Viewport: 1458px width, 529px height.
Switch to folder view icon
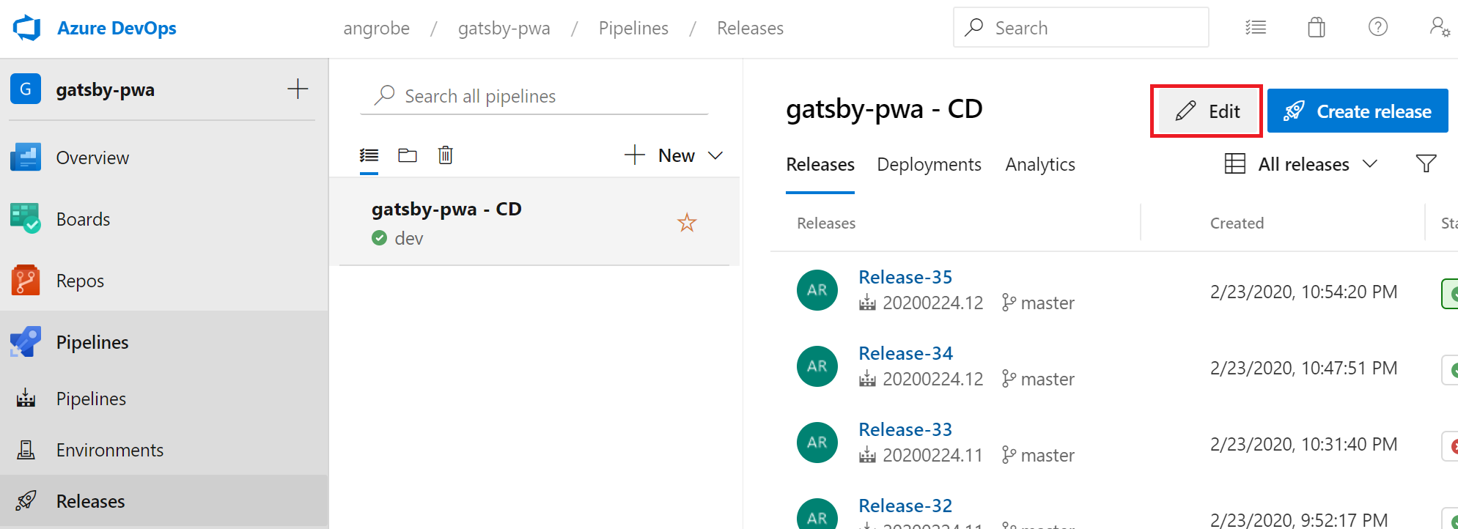(x=408, y=155)
